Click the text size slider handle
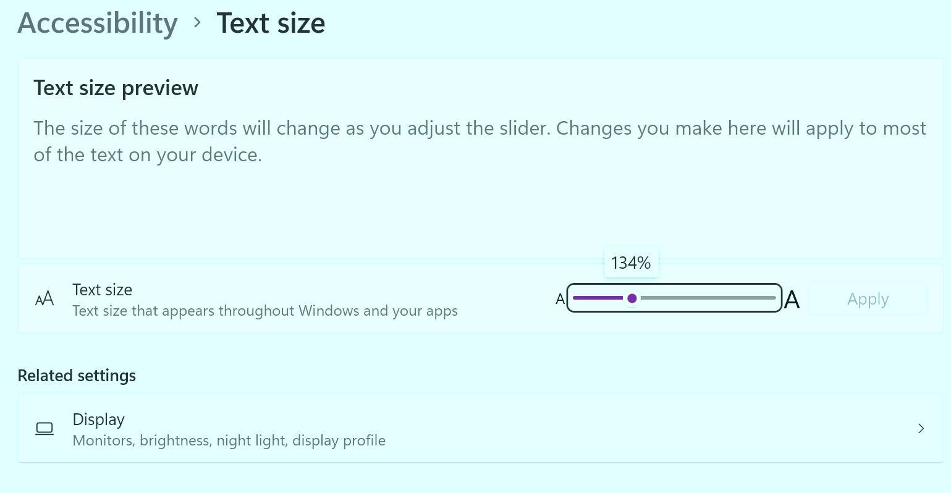The image size is (951, 493). [632, 298]
